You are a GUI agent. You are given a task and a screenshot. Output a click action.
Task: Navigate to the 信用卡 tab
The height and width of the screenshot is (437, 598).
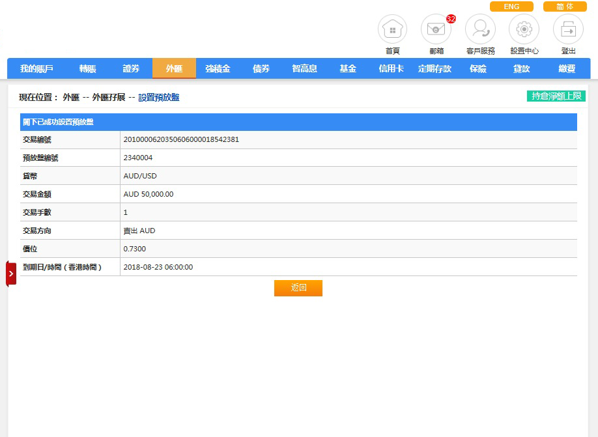(x=391, y=68)
